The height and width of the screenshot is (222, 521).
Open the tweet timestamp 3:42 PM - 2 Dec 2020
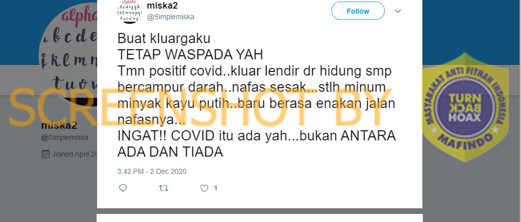click(152, 172)
